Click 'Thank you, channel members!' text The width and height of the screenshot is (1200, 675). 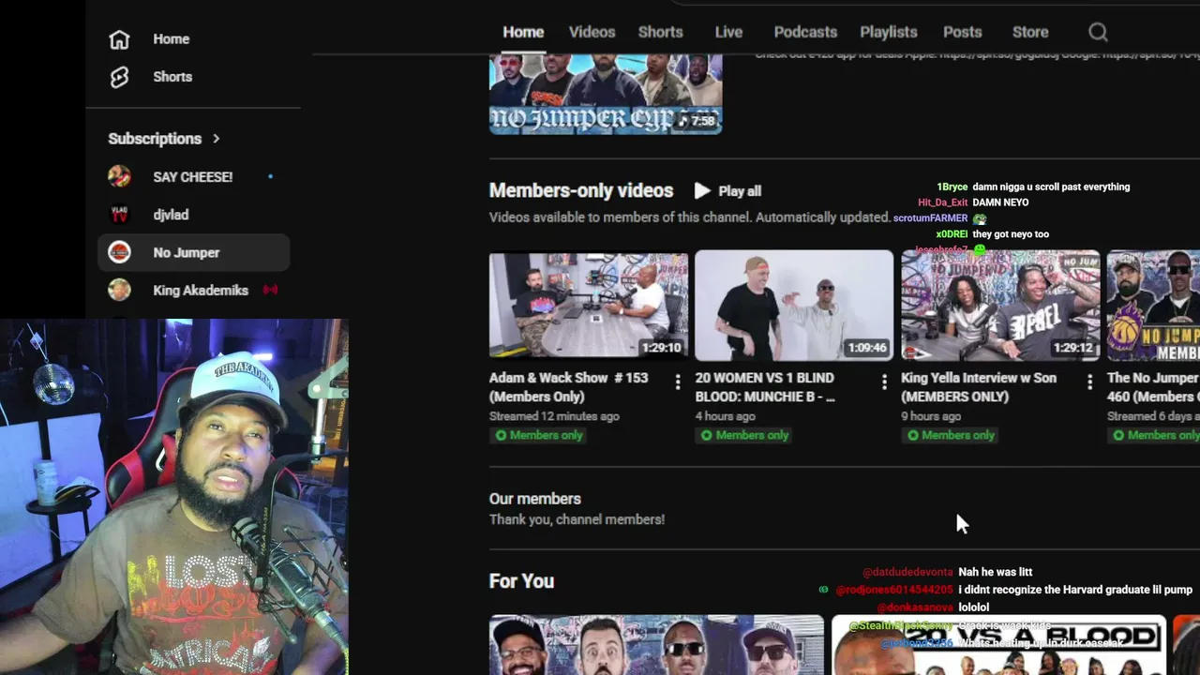coord(577,519)
